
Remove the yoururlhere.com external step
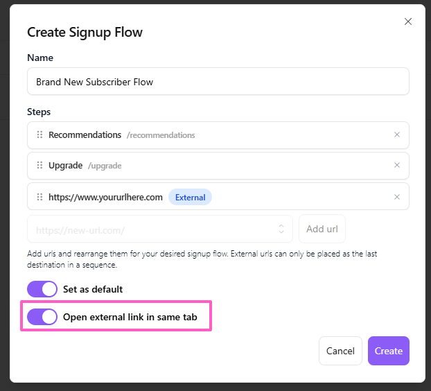[x=397, y=197]
